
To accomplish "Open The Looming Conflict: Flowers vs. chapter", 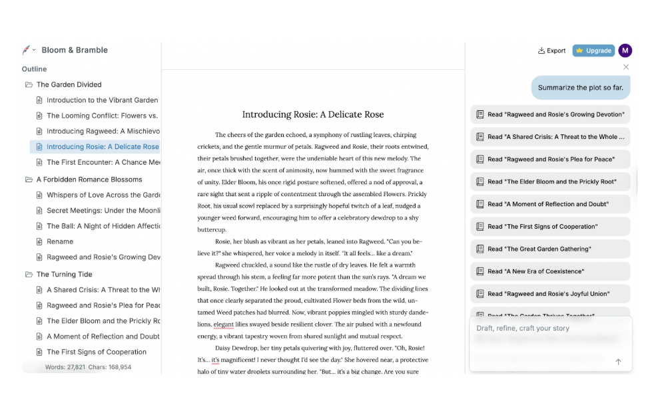I will [103, 116].
